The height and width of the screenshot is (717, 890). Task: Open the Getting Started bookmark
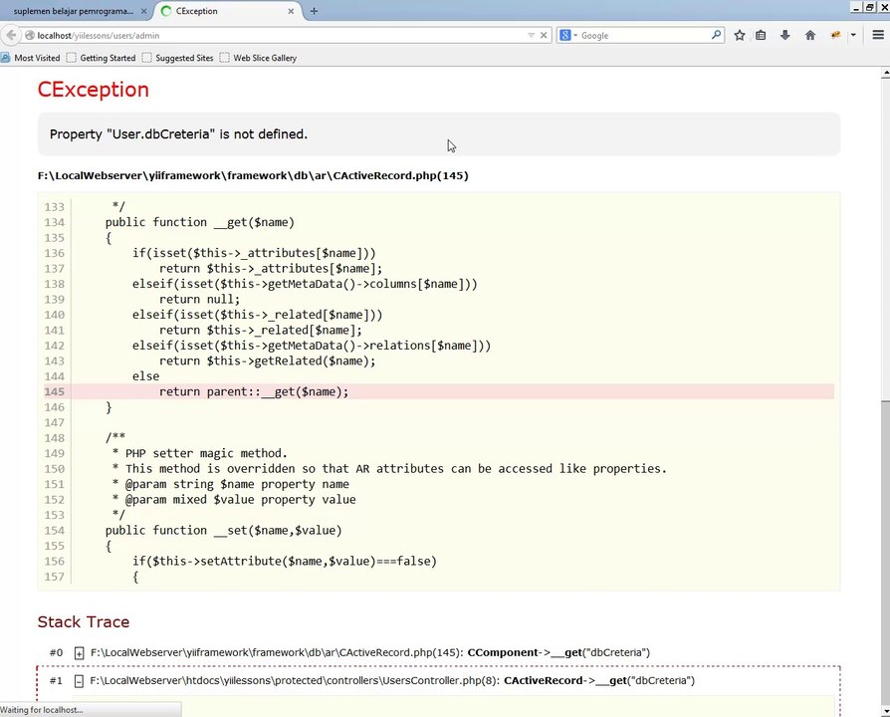tap(102, 58)
